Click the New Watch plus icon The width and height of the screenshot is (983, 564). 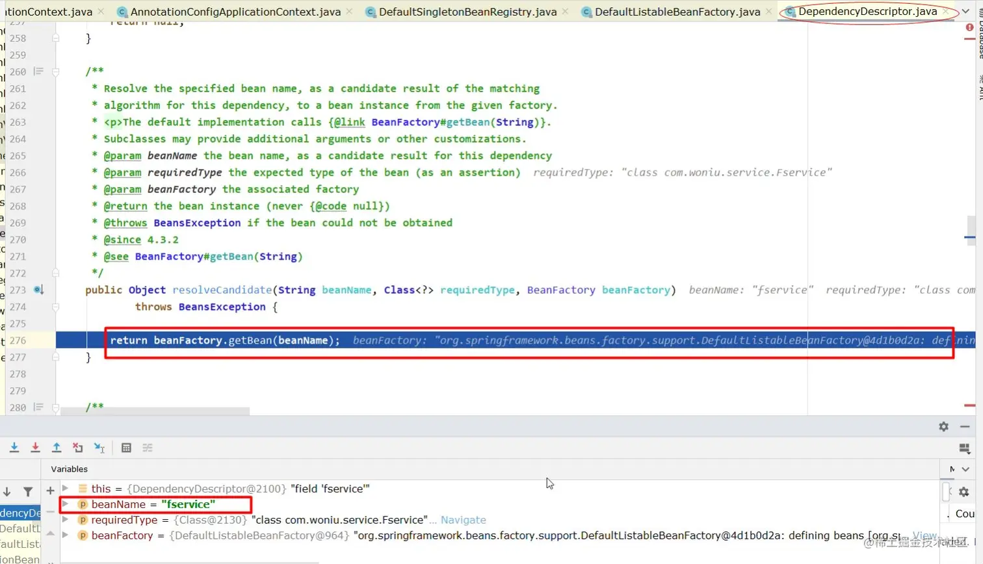[50, 491]
